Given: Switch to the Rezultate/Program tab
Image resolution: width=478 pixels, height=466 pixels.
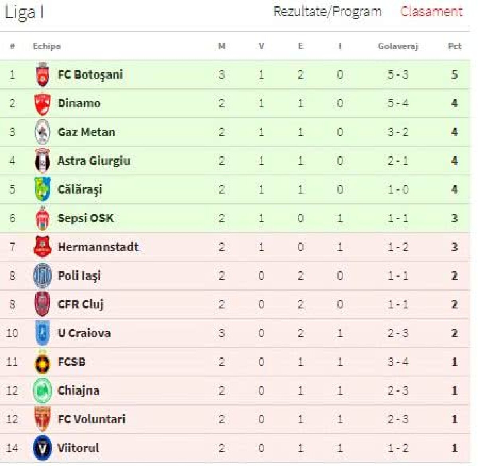Looking at the screenshot, I should [x=327, y=12].
